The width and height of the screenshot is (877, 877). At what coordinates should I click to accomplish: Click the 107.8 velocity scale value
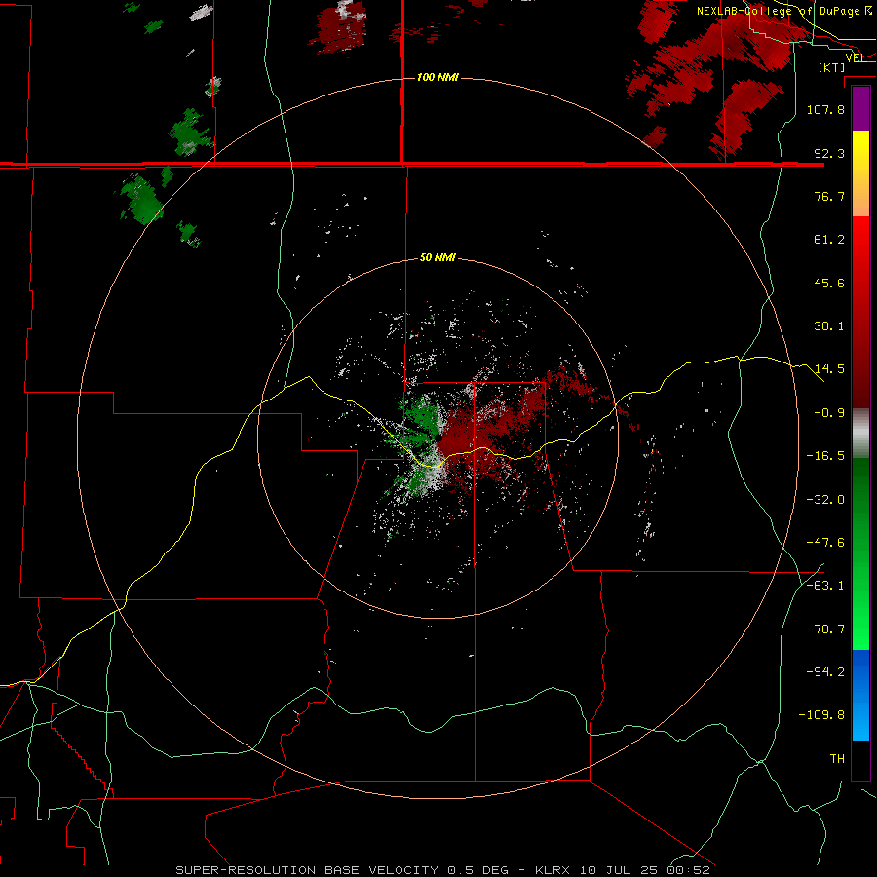pos(825,109)
